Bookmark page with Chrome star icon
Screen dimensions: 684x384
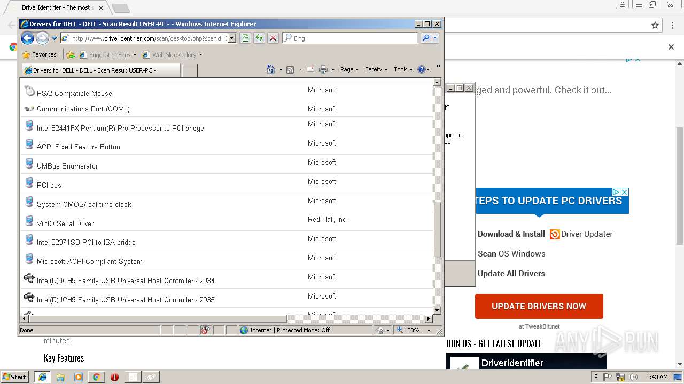[x=655, y=25]
